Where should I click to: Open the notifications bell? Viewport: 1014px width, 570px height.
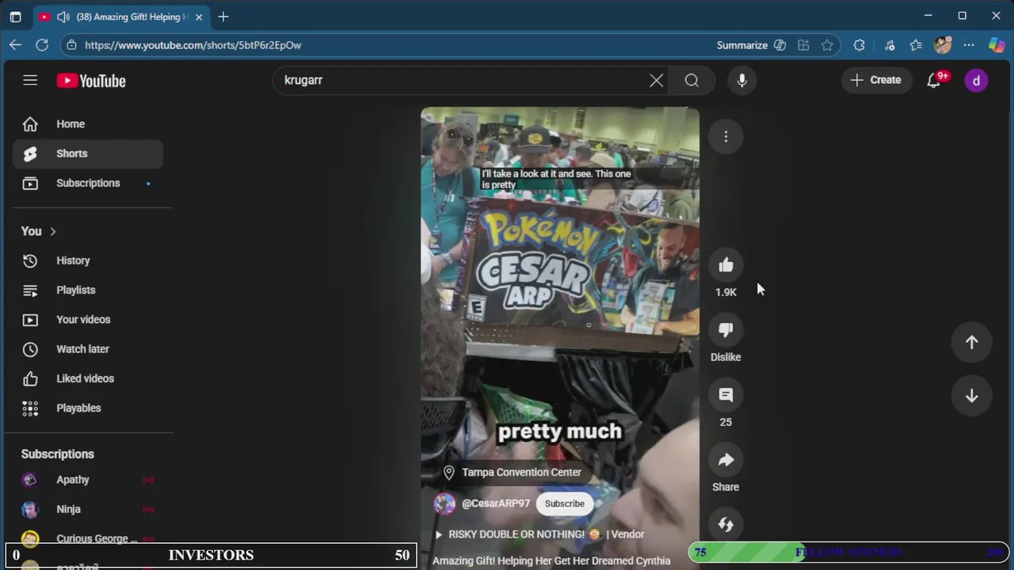(x=934, y=80)
